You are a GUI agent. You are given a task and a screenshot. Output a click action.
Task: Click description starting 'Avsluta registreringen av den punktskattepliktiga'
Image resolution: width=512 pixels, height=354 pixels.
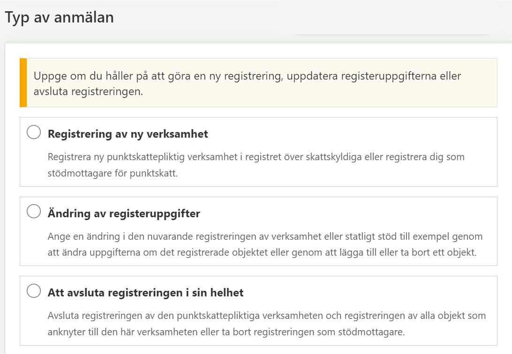click(266, 315)
